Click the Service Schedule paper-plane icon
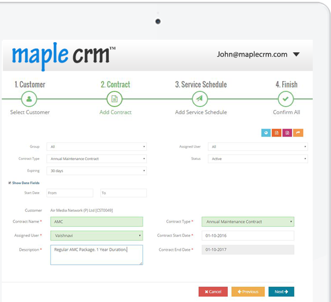 click(200, 99)
